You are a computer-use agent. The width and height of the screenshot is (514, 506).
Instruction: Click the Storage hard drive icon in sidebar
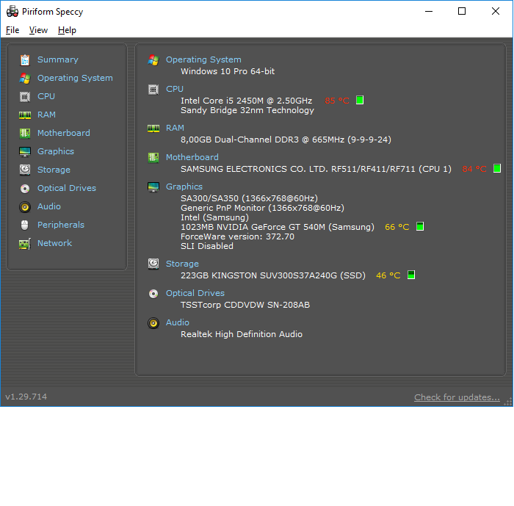[25, 170]
